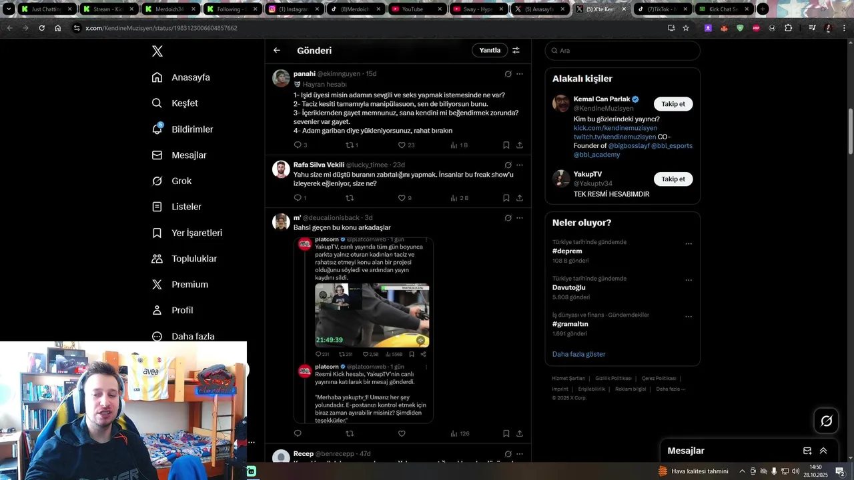Bookmark page with star icon
The image size is (854, 480).
(x=686, y=28)
